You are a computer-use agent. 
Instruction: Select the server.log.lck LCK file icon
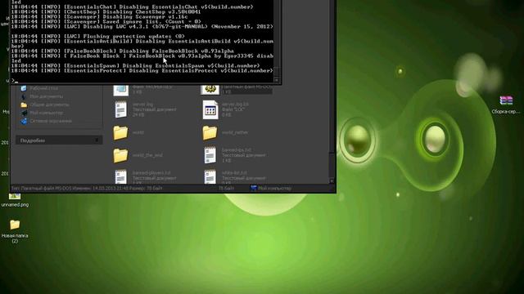click(210, 110)
